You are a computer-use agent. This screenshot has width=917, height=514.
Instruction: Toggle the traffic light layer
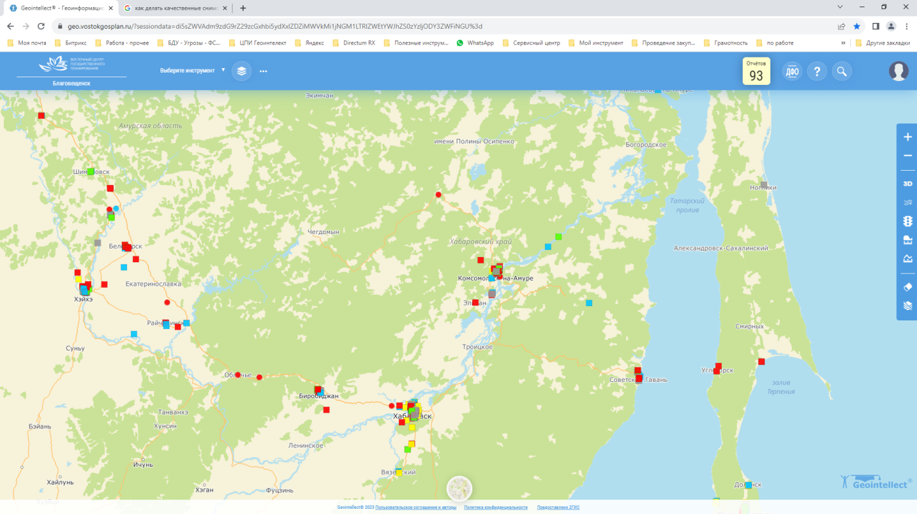[x=907, y=221]
